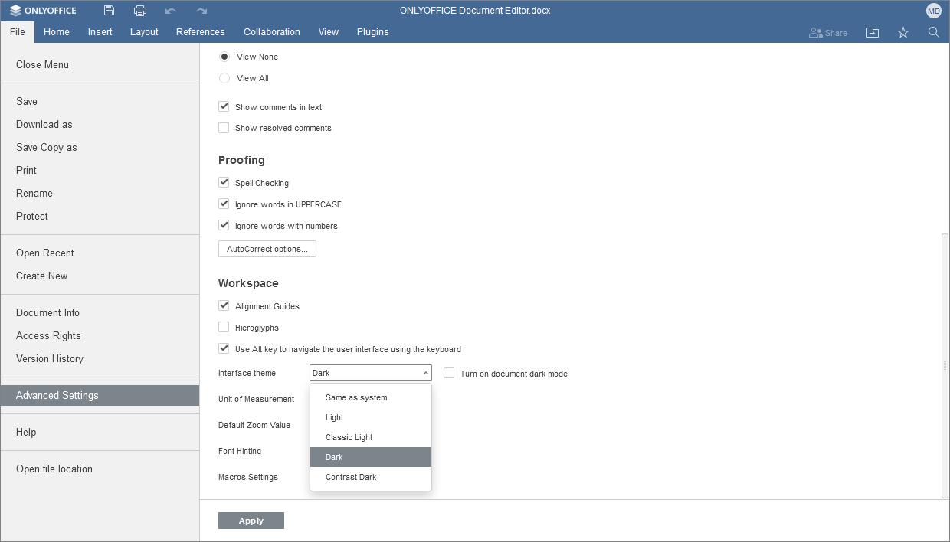Click the Save icon in title bar
This screenshot has height=542, width=950.
pos(110,11)
